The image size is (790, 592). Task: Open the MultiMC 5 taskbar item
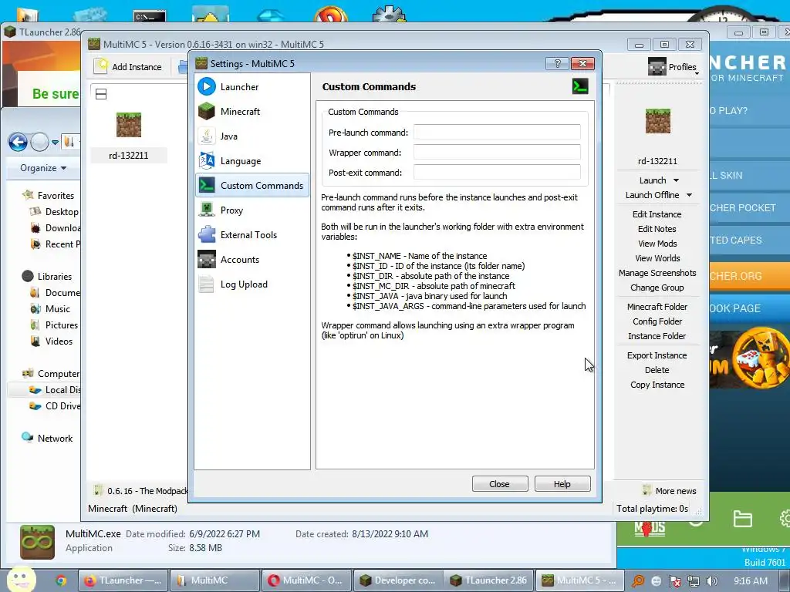[x=580, y=580]
